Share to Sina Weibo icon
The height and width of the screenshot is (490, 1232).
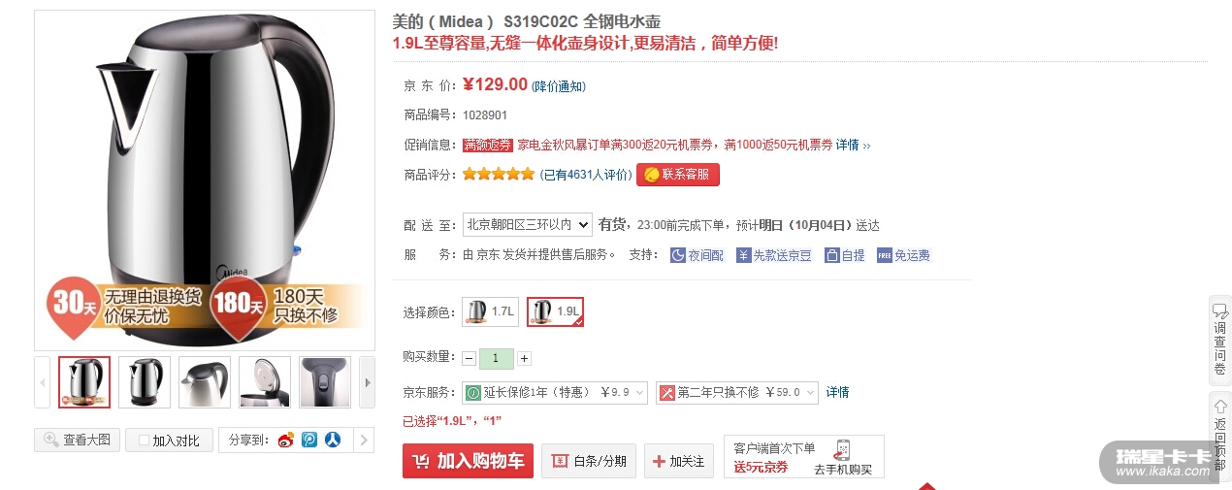coord(286,440)
